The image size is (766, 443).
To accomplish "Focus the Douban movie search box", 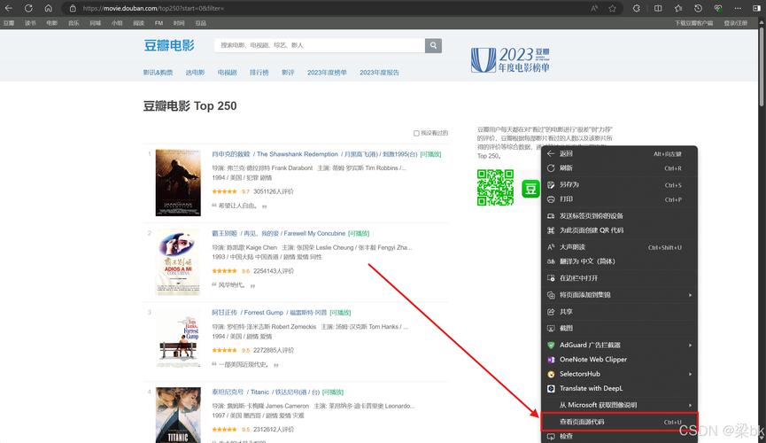I will click(x=320, y=45).
